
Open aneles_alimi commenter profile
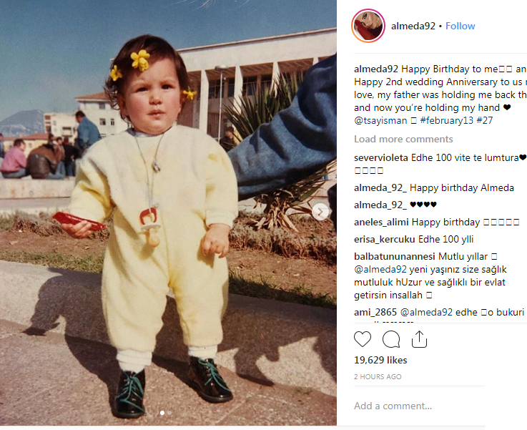coord(381,223)
